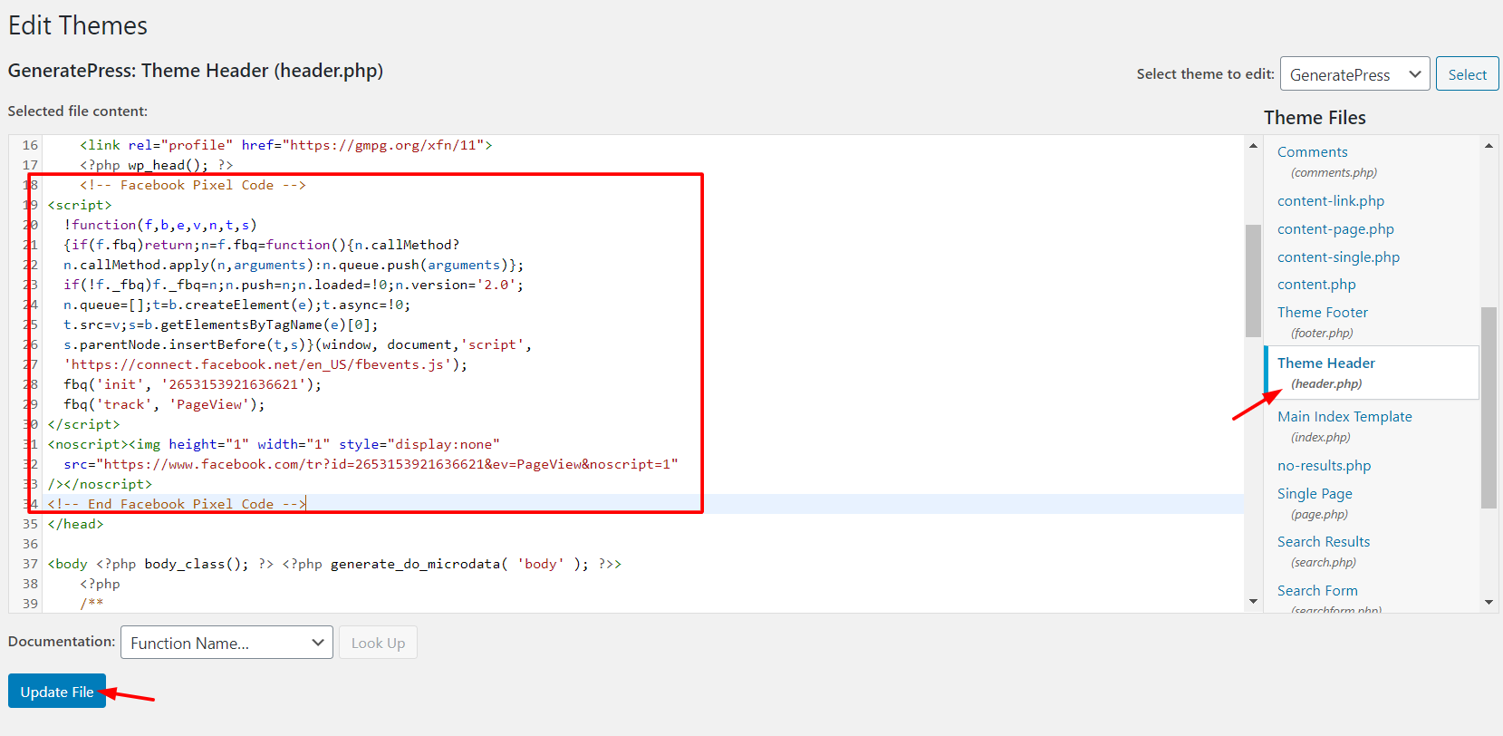Click the code editor scrollbar thumb
The height and width of the screenshot is (736, 1503).
1253,281
